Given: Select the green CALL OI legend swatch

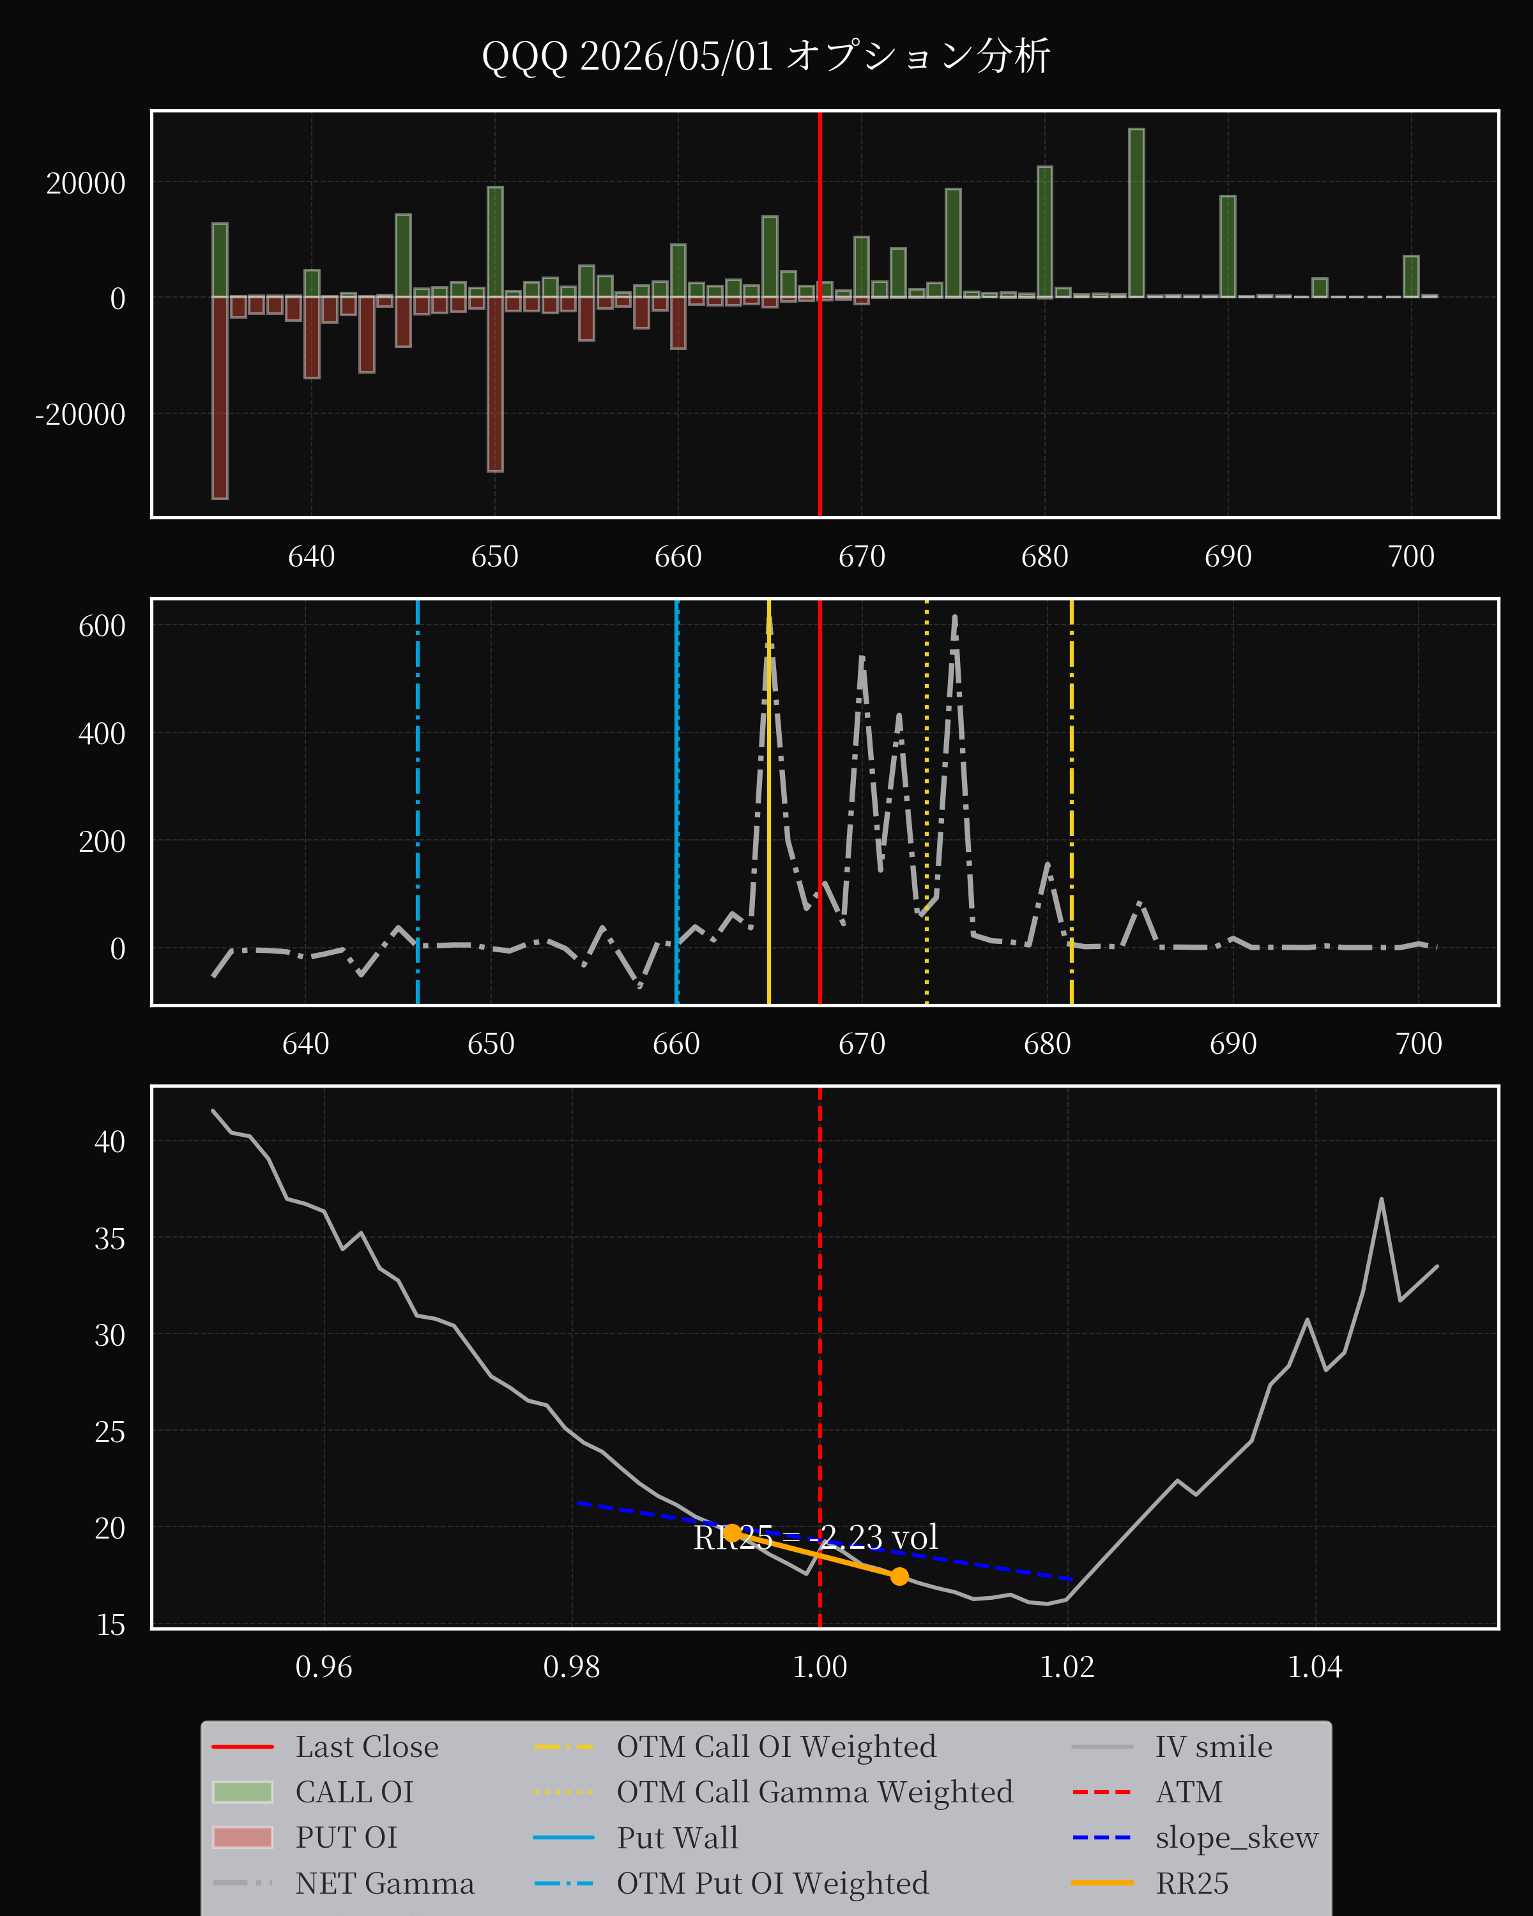Looking at the screenshot, I should (243, 1793).
